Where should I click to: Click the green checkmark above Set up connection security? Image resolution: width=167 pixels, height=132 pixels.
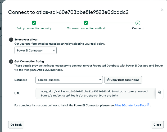point(34,23)
